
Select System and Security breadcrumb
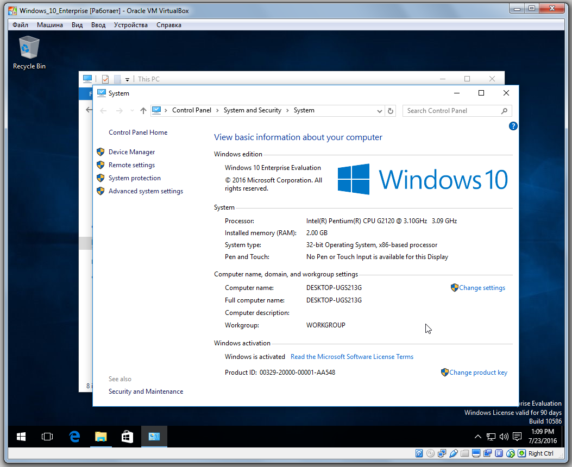point(253,110)
